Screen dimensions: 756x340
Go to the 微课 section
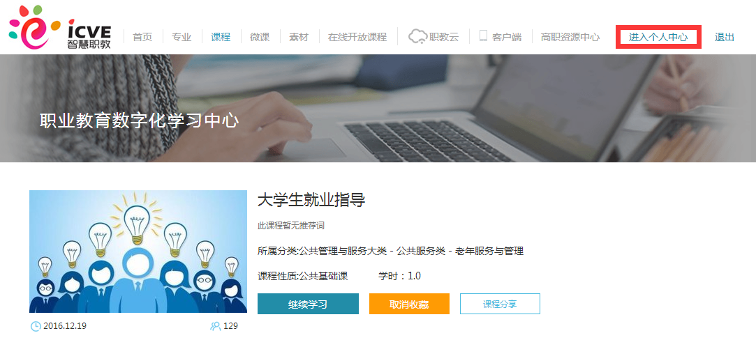pyautogui.click(x=260, y=37)
